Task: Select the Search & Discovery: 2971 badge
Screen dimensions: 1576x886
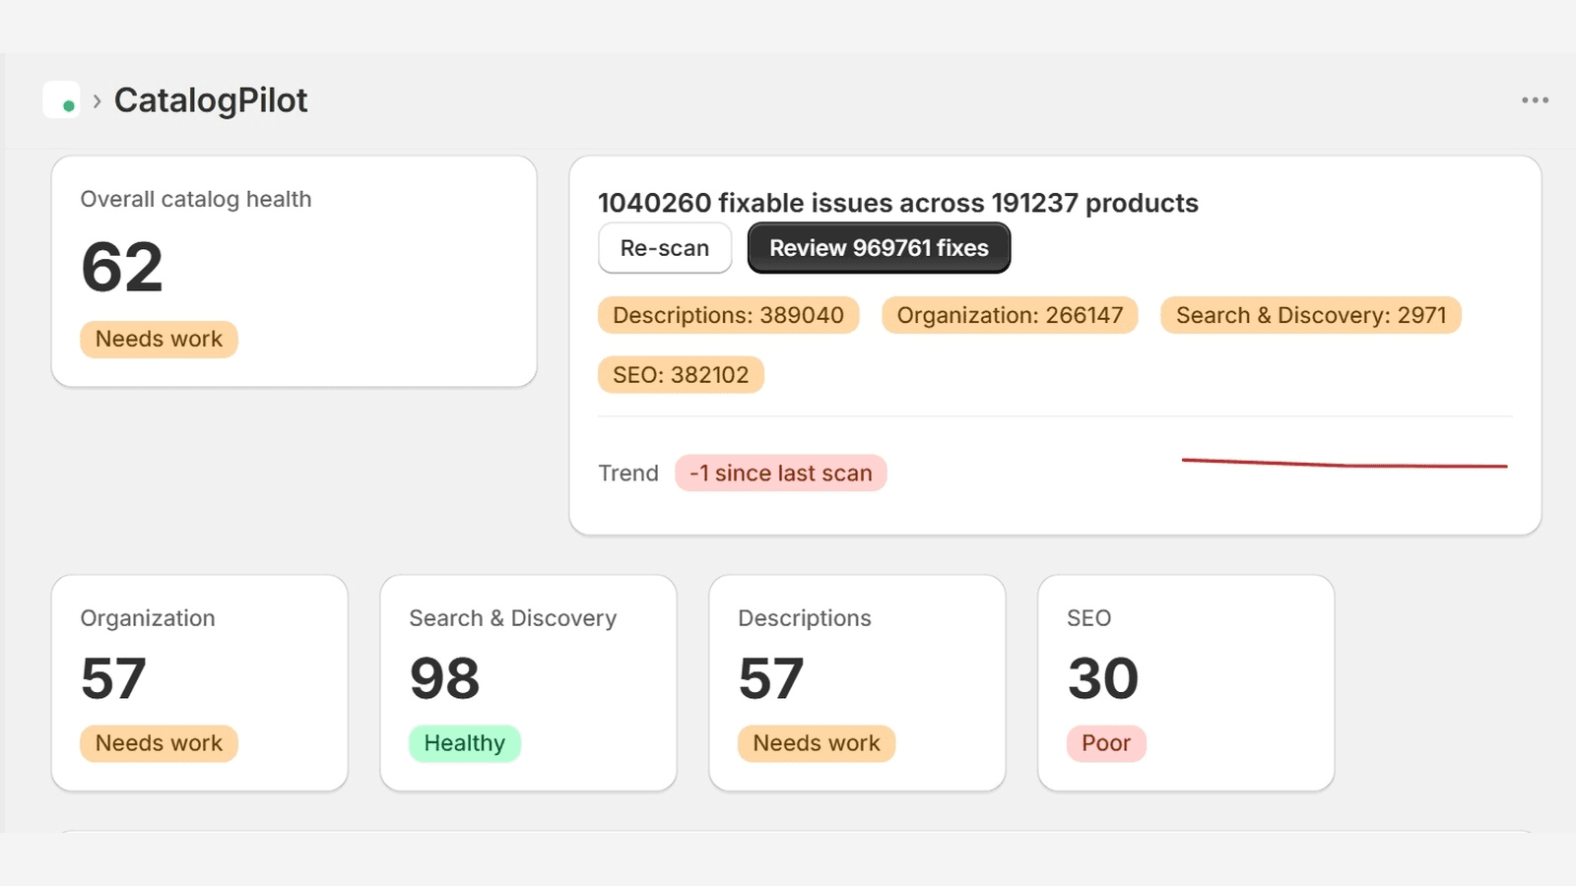Action: pos(1311,315)
